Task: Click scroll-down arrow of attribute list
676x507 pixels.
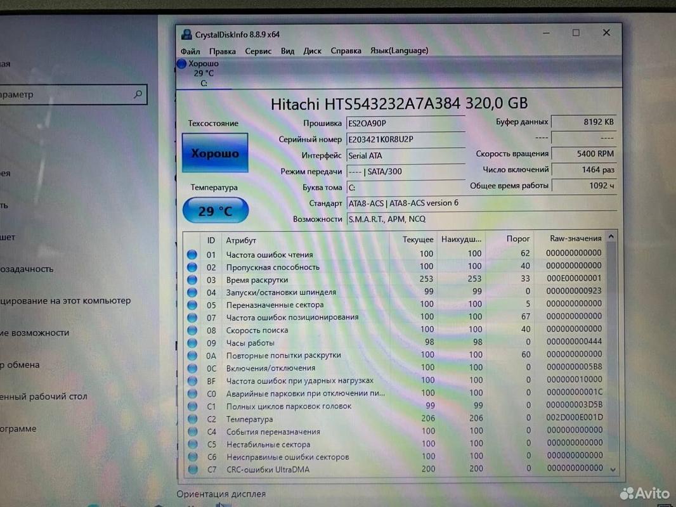Action: tap(613, 470)
